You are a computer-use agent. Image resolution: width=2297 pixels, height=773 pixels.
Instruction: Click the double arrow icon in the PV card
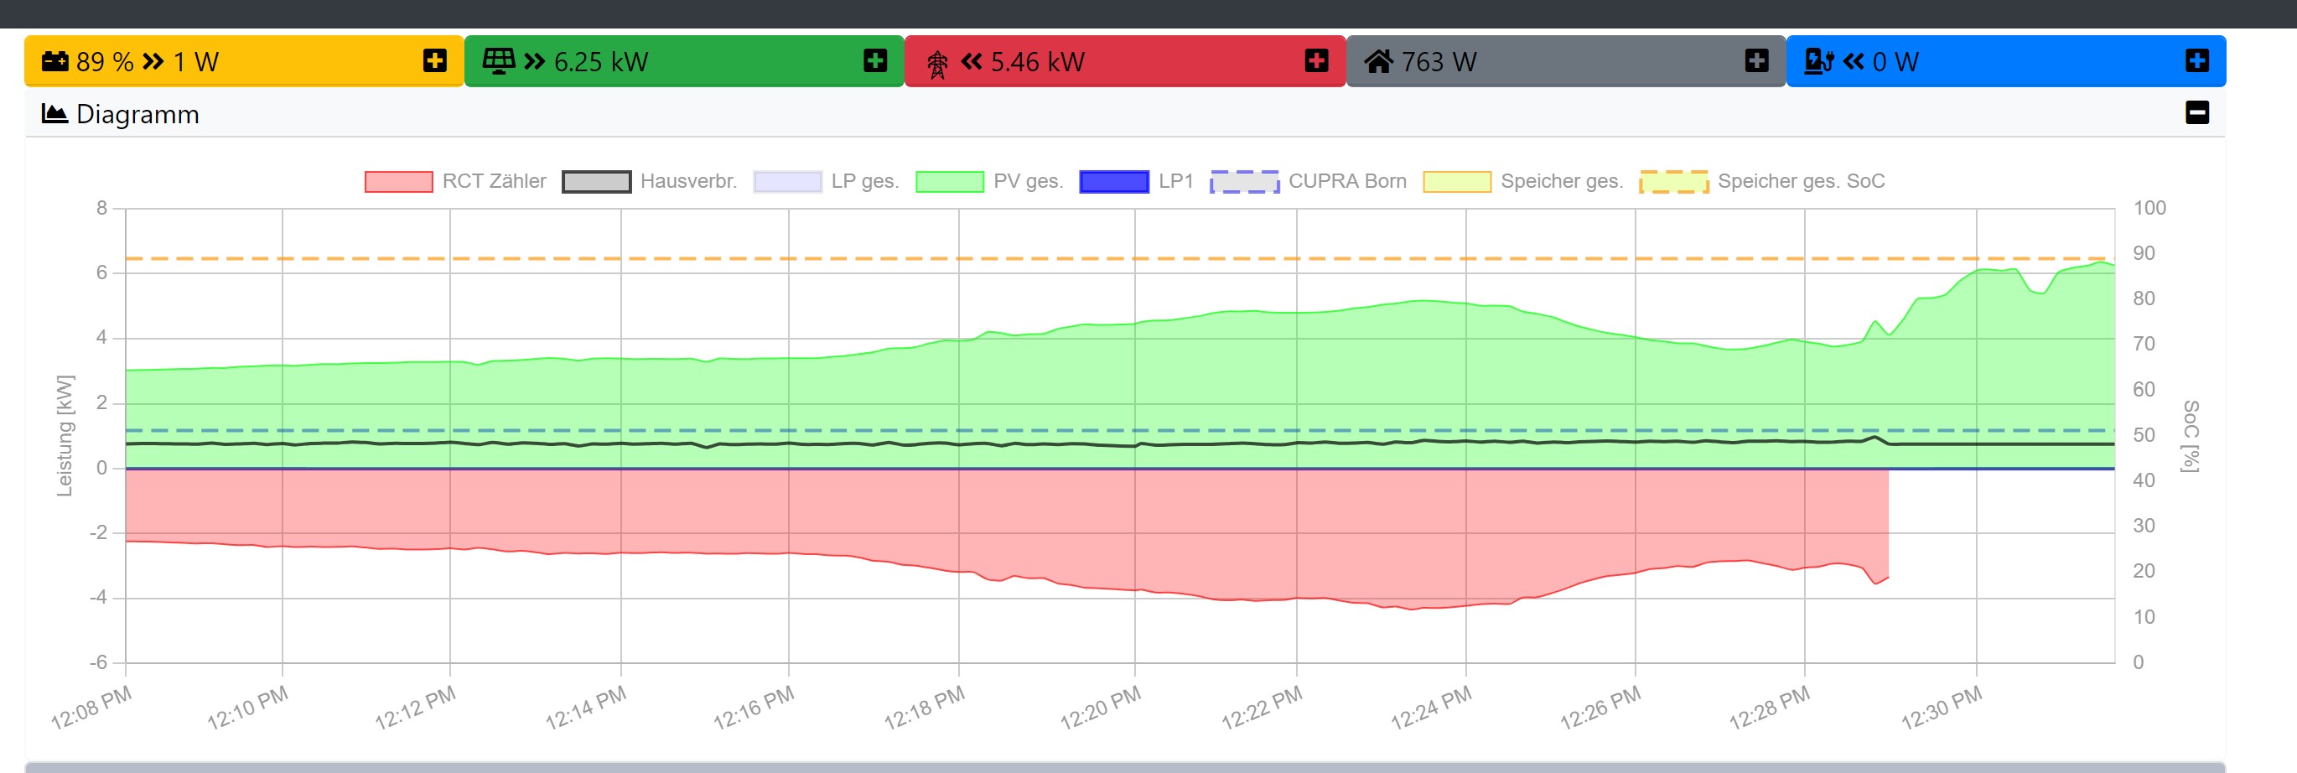[534, 61]
